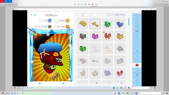The height and width of the screenshot is (95, 169).
Task: Open the top box category tab
Action: coord(137,16)
